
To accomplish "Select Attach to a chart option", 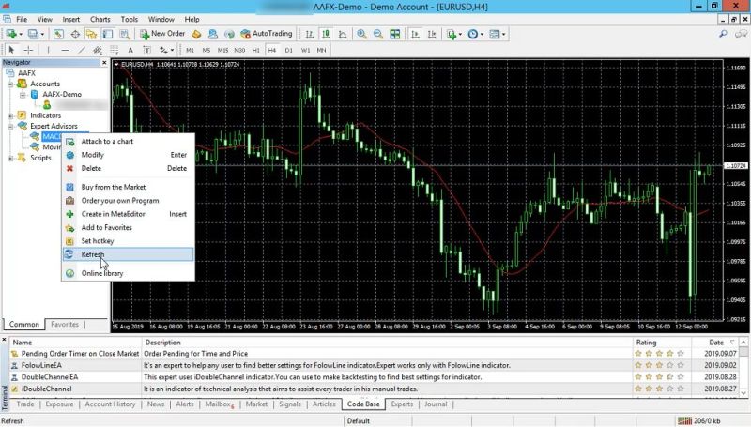I will pyautogui.click(x=107, y=141).
